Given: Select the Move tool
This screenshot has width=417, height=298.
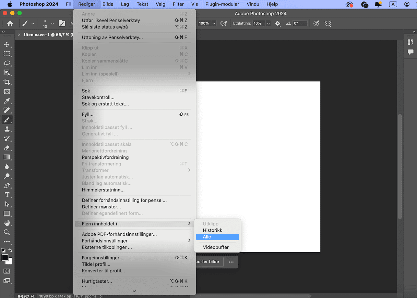Looking at the screenshot, I should click(7, 44).
